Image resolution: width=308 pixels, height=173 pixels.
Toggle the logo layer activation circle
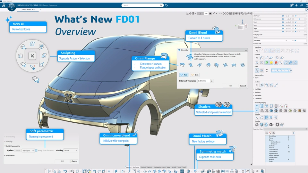(283, 29)
